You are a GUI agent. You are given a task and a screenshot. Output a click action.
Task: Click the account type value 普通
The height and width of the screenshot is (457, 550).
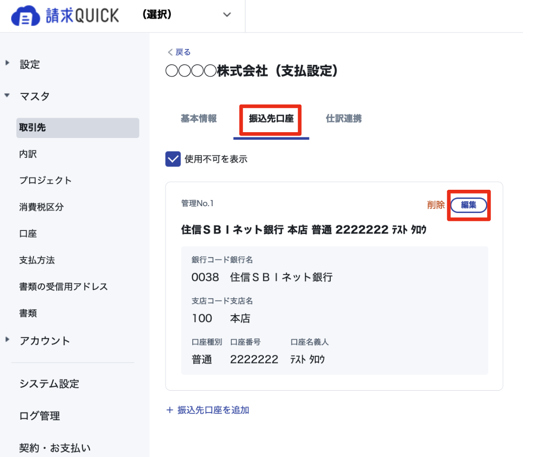click(202, 360)
